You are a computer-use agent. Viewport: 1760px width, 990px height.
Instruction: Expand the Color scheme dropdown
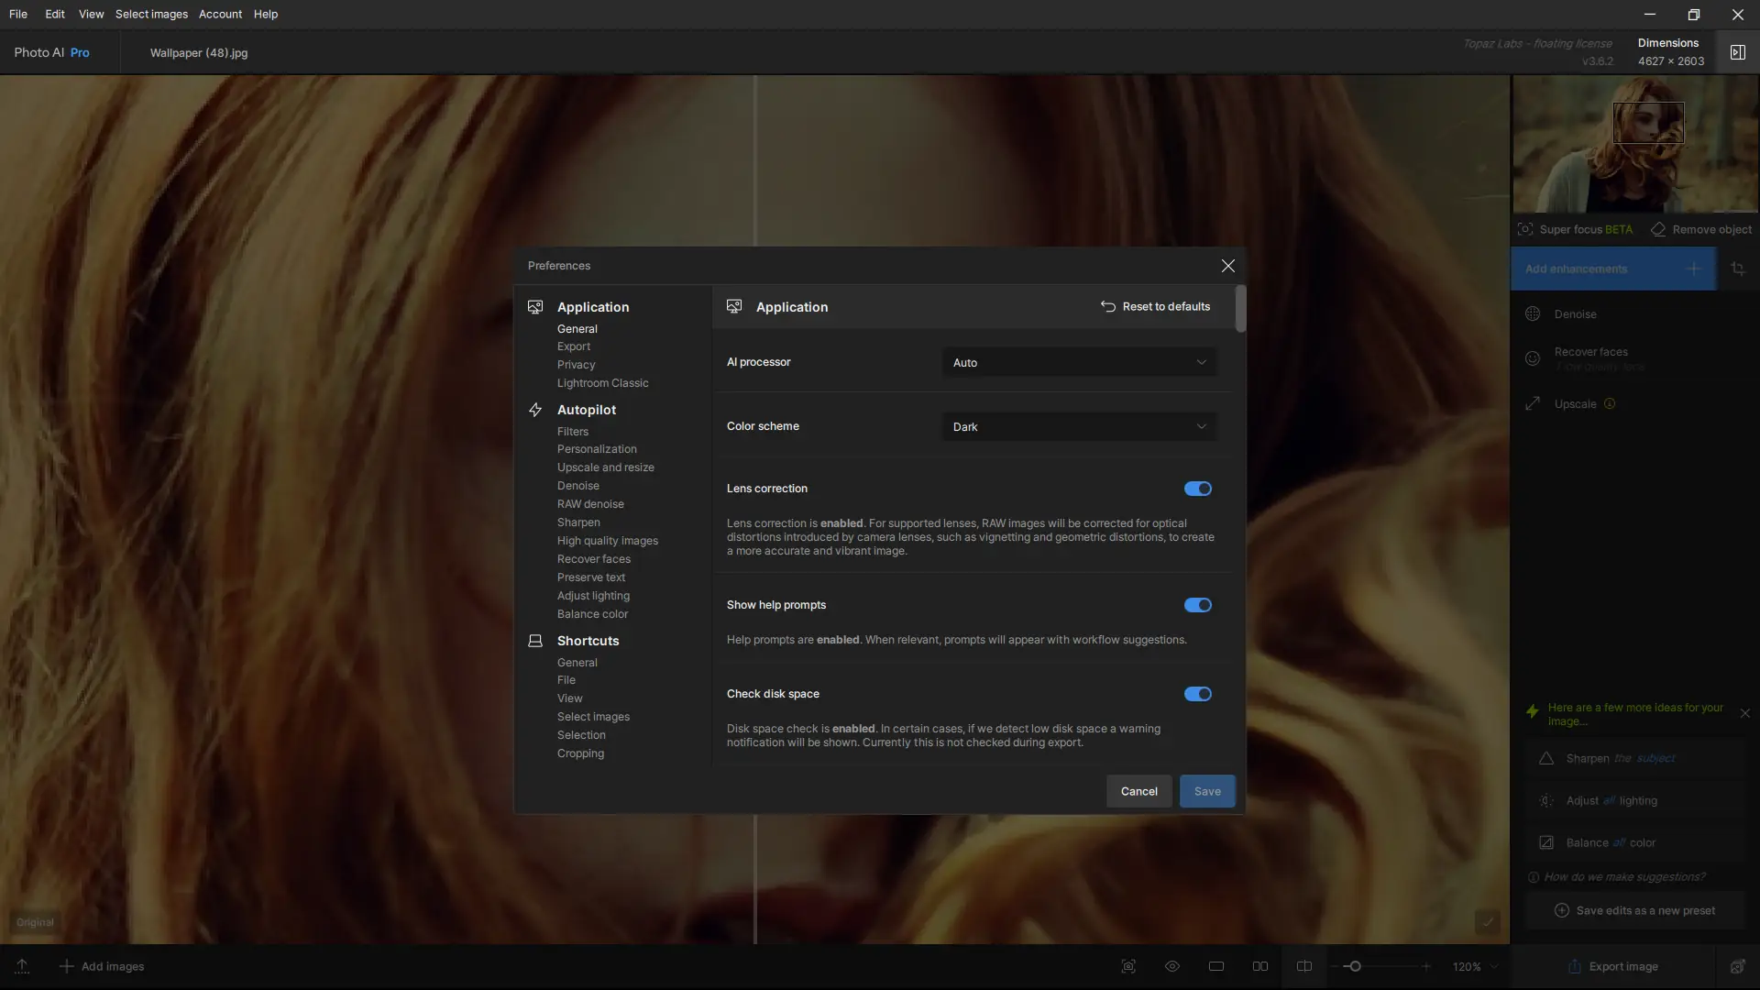(x=1079, y=427)
